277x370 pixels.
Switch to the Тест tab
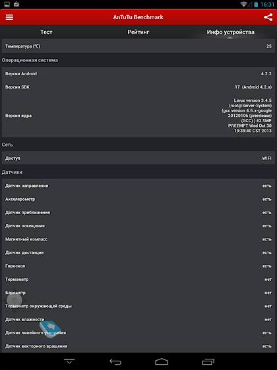[46, 32]
